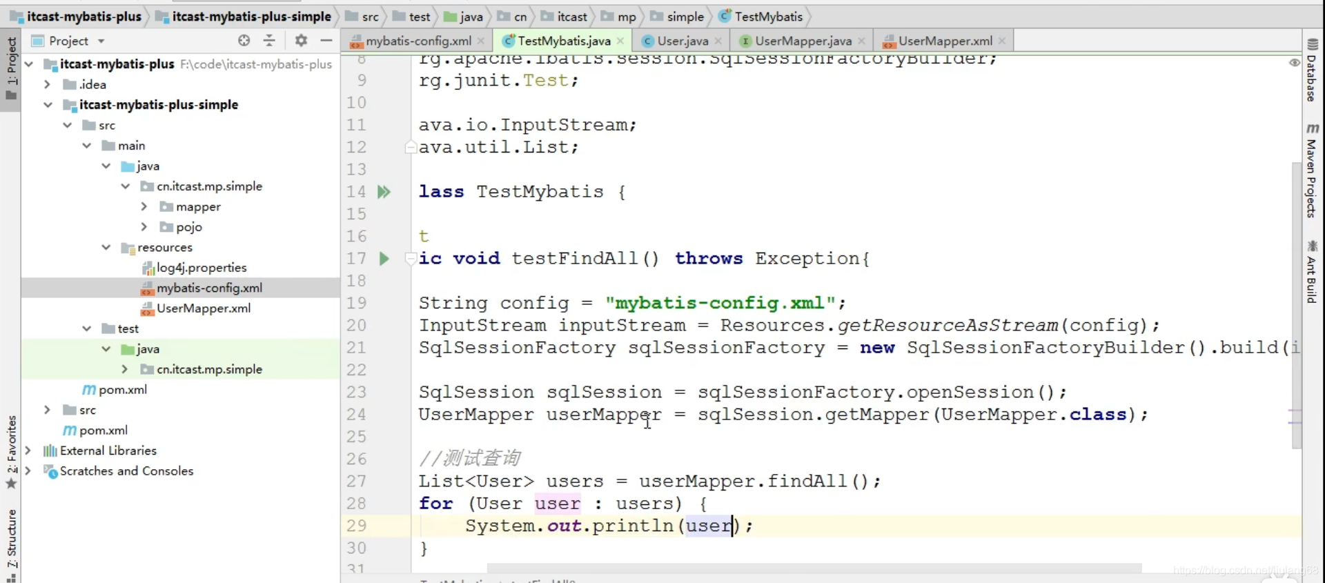Viewport: 1325px width, 583px height.
Task: Close the UserMapper.java tab
Action: [861, 41]
